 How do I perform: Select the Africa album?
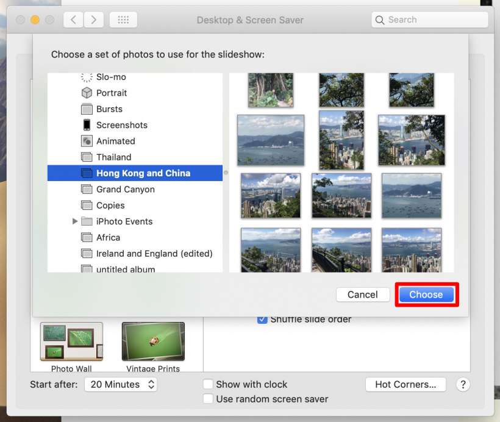tap(135, 237)
